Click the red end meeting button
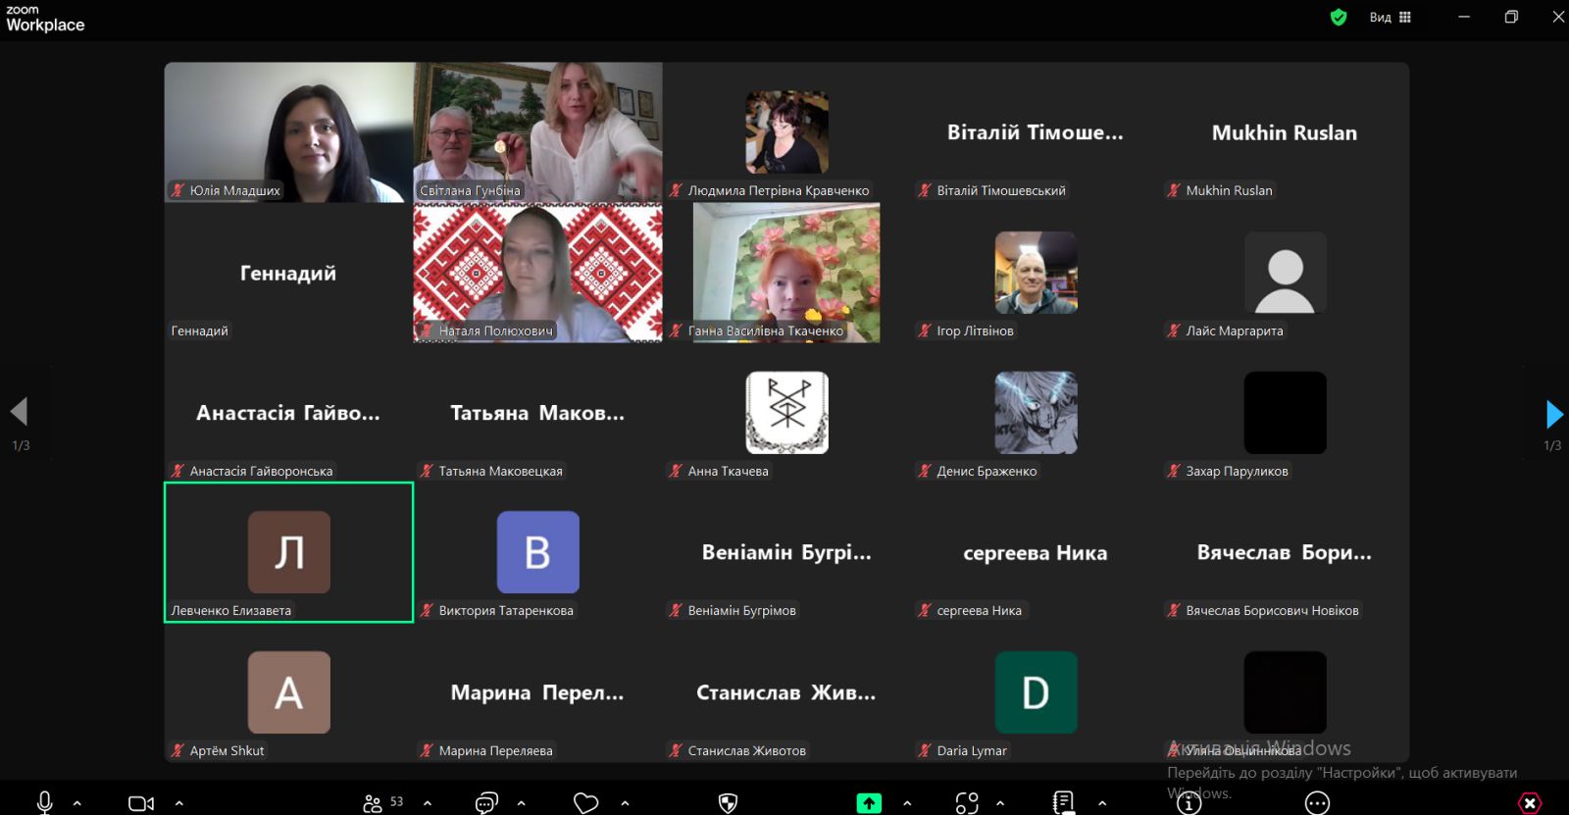 pos(1530,803)
